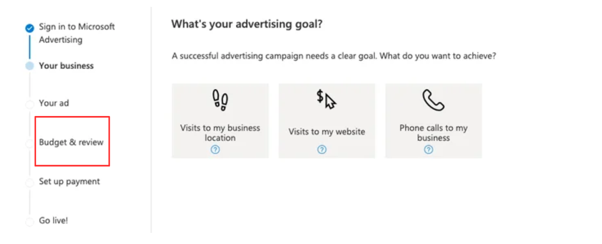Viewport: 602px width, 244px height.
Task: Choose Visits to my business location goal card
Action: point(220,121)
